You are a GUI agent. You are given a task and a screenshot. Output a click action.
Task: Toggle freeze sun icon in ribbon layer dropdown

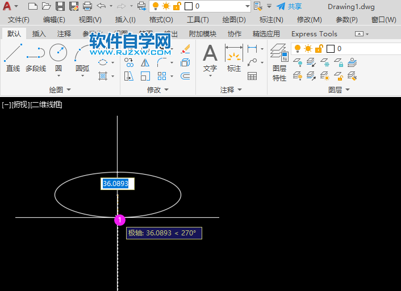pyautogui.click(x=308, y=49)
